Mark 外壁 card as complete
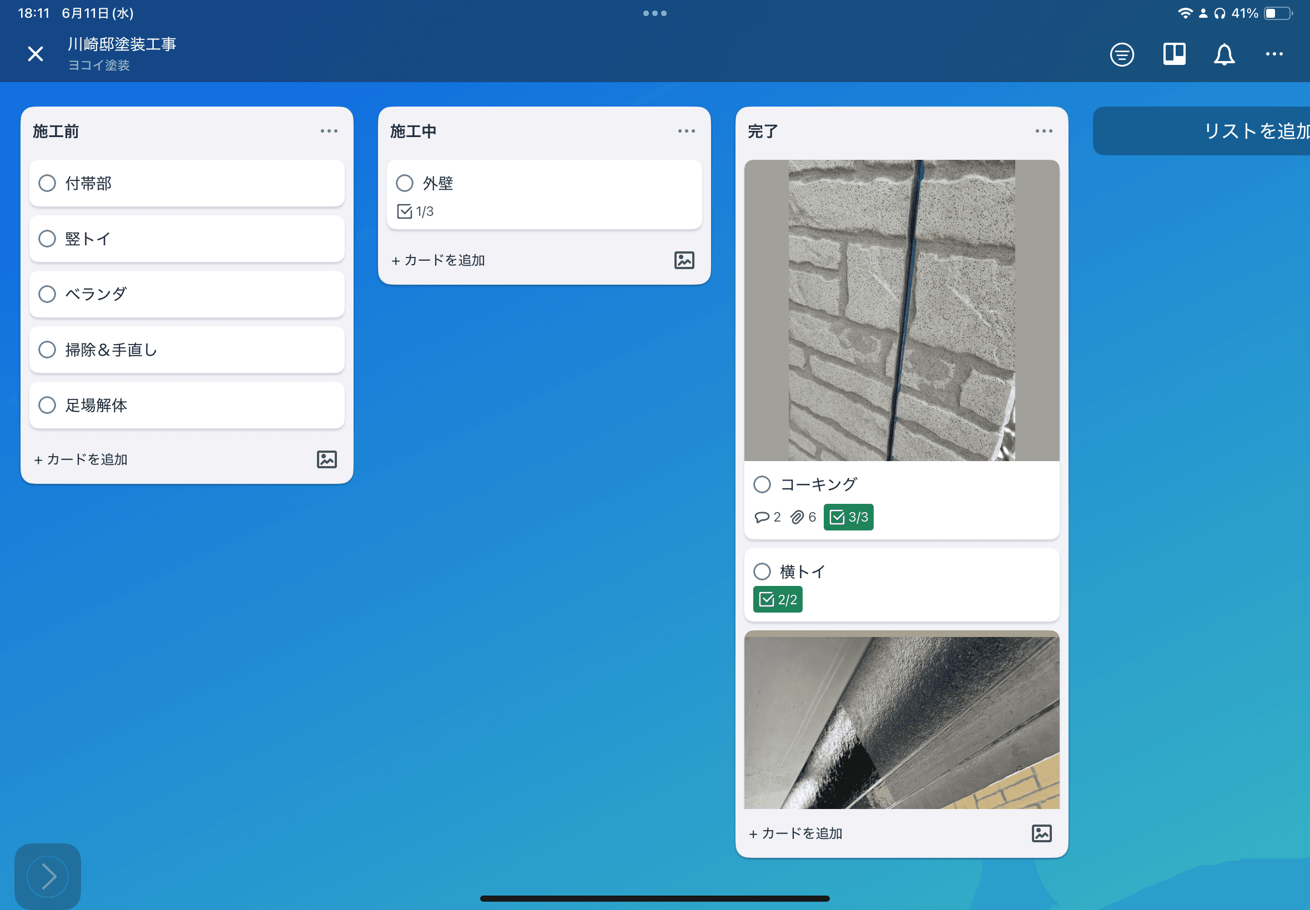Viewport: 1310px width, 910px height. pos(404,183)
